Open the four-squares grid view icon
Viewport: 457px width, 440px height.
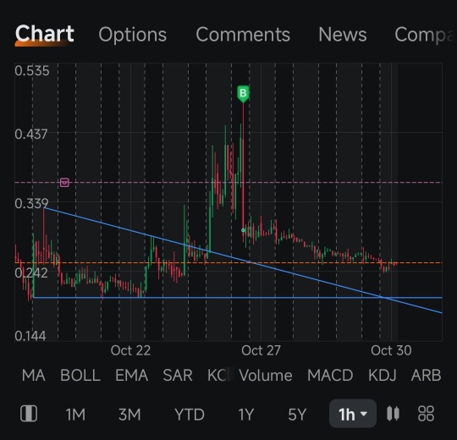click(x=426, y=414)
